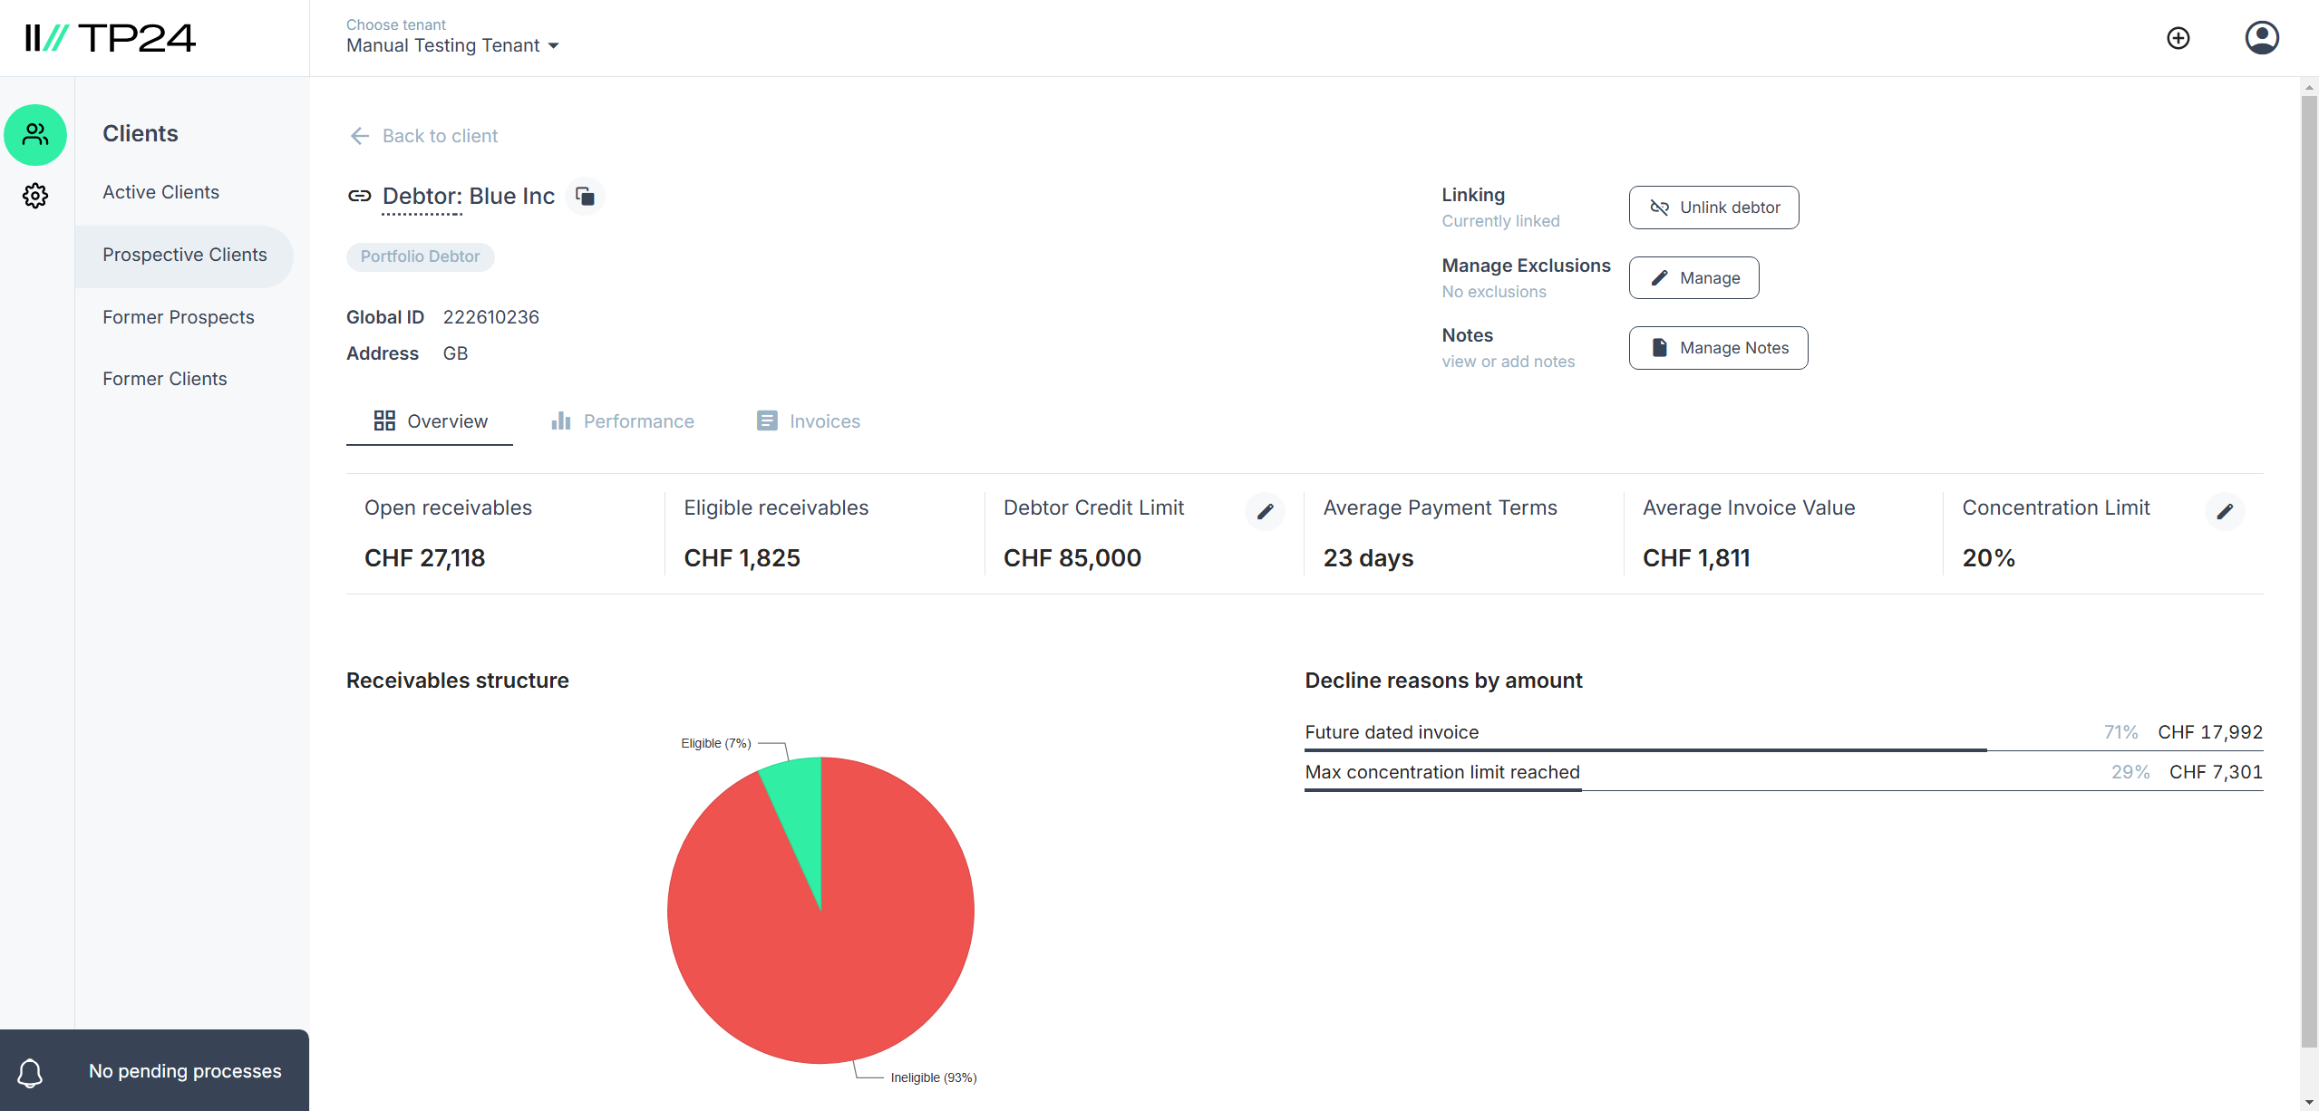Edit the Debtor Credit Limit pencil icon
Screen dimensions: 2319x1111
1265,512
